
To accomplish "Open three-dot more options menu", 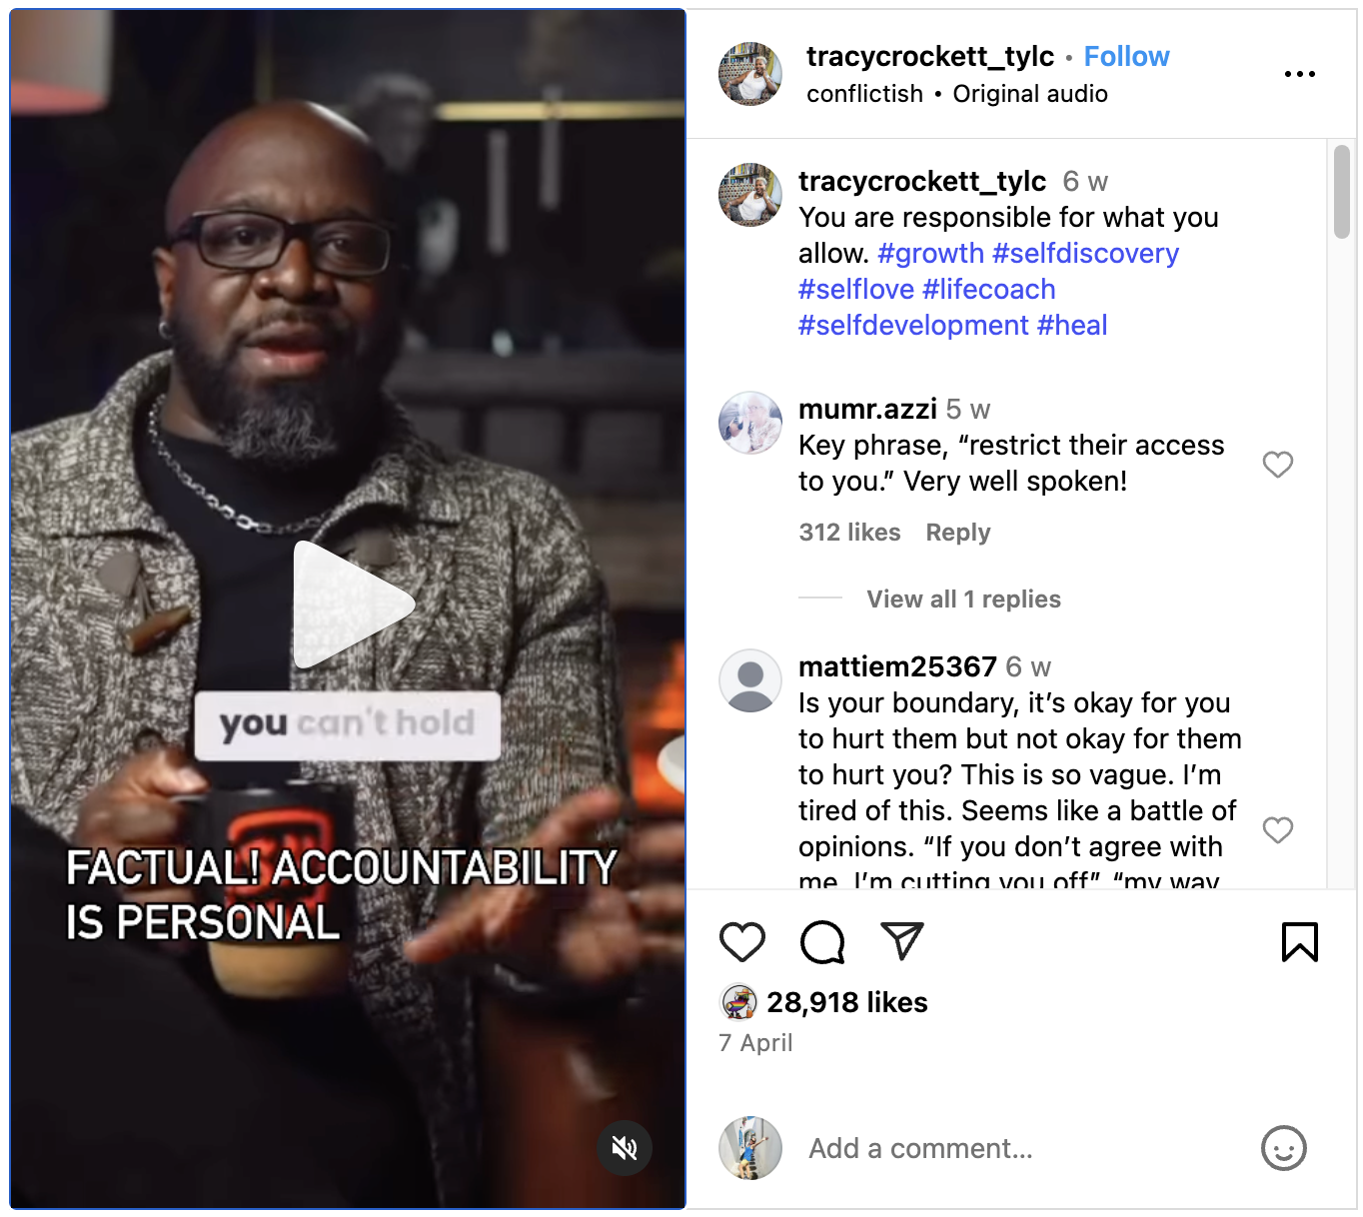I will click(1300, 74).
